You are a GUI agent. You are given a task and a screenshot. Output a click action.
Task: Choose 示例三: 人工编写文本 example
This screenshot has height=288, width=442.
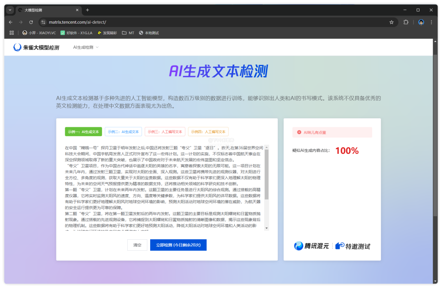(165, 132)
